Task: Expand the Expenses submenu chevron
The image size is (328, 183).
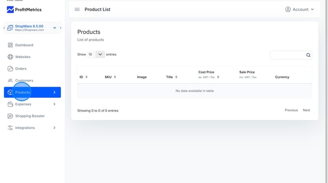Action: tap(54, 104)
